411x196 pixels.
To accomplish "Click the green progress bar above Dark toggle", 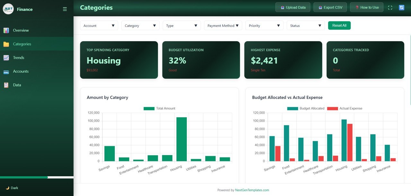I will coord(24,177).
